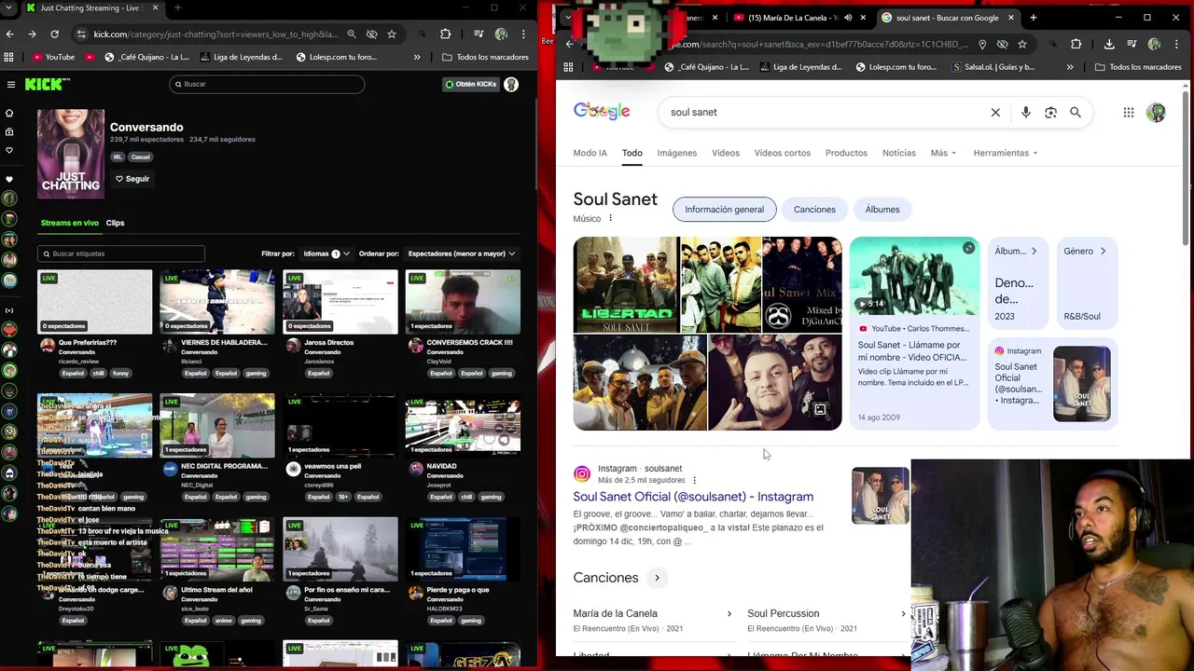
Task: Open Kick profile avatar at top right
Action: [511, 84]
